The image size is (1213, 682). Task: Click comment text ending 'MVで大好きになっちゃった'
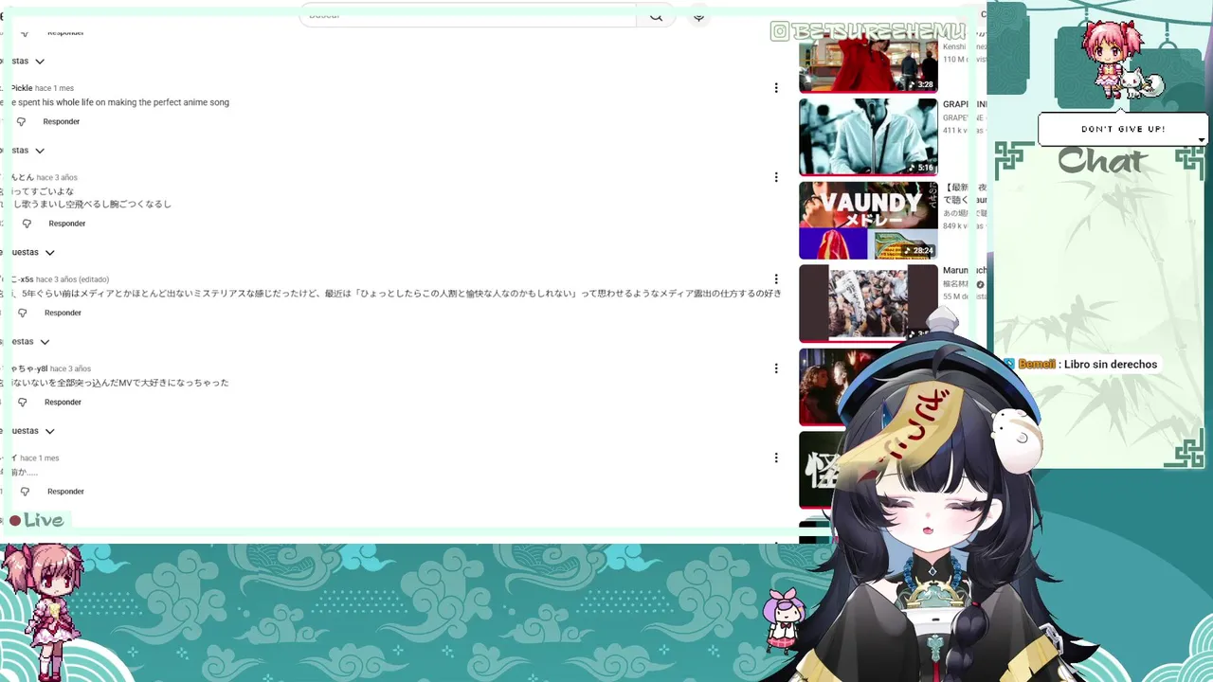click(x=119, y=383)
